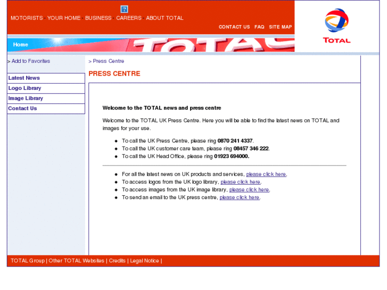The height and width of the screenshot is (290, 387).
Task: Select Logo Library in sidebar
Action: pyautogui.click(x=46, y=88)
